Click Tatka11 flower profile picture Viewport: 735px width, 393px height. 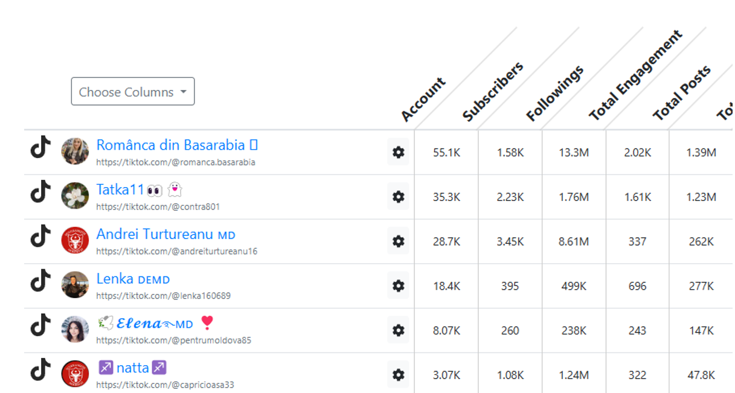(75, 196)
